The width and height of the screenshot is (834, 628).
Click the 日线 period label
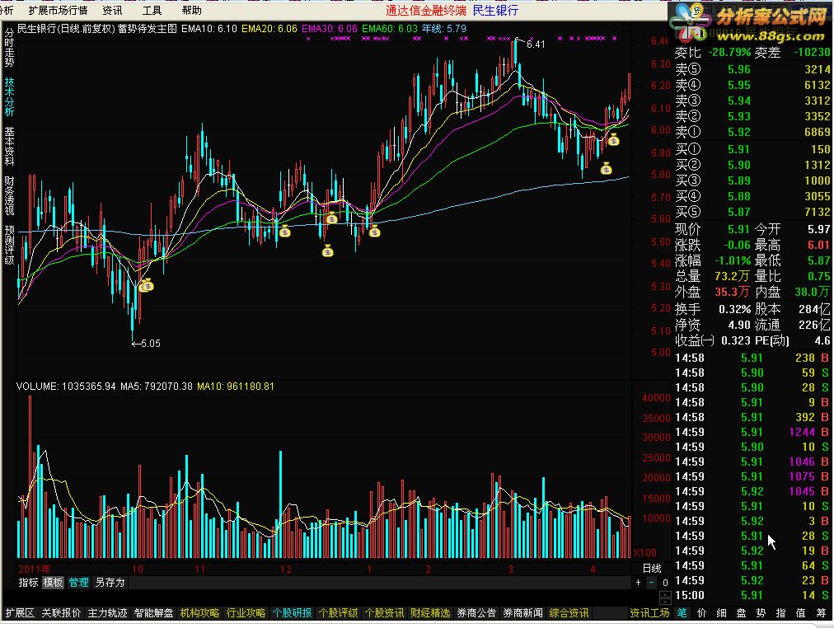[652, 569]
